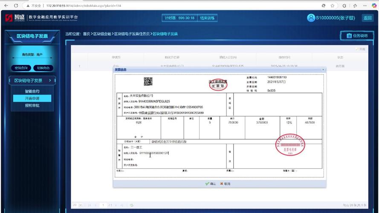The width and height of the screenshot is (379, 213).
Task: Open the page size dropdown showing 20
Action: point(77,205)
